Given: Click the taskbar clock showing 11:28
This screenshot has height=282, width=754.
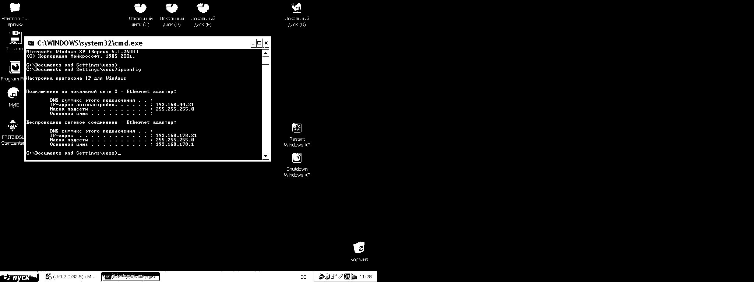Looking at the screenshot, I should (365, 277).
